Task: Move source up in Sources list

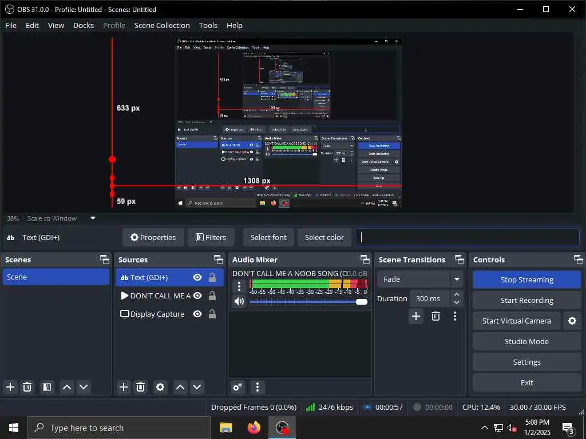Action: point(180,387)
